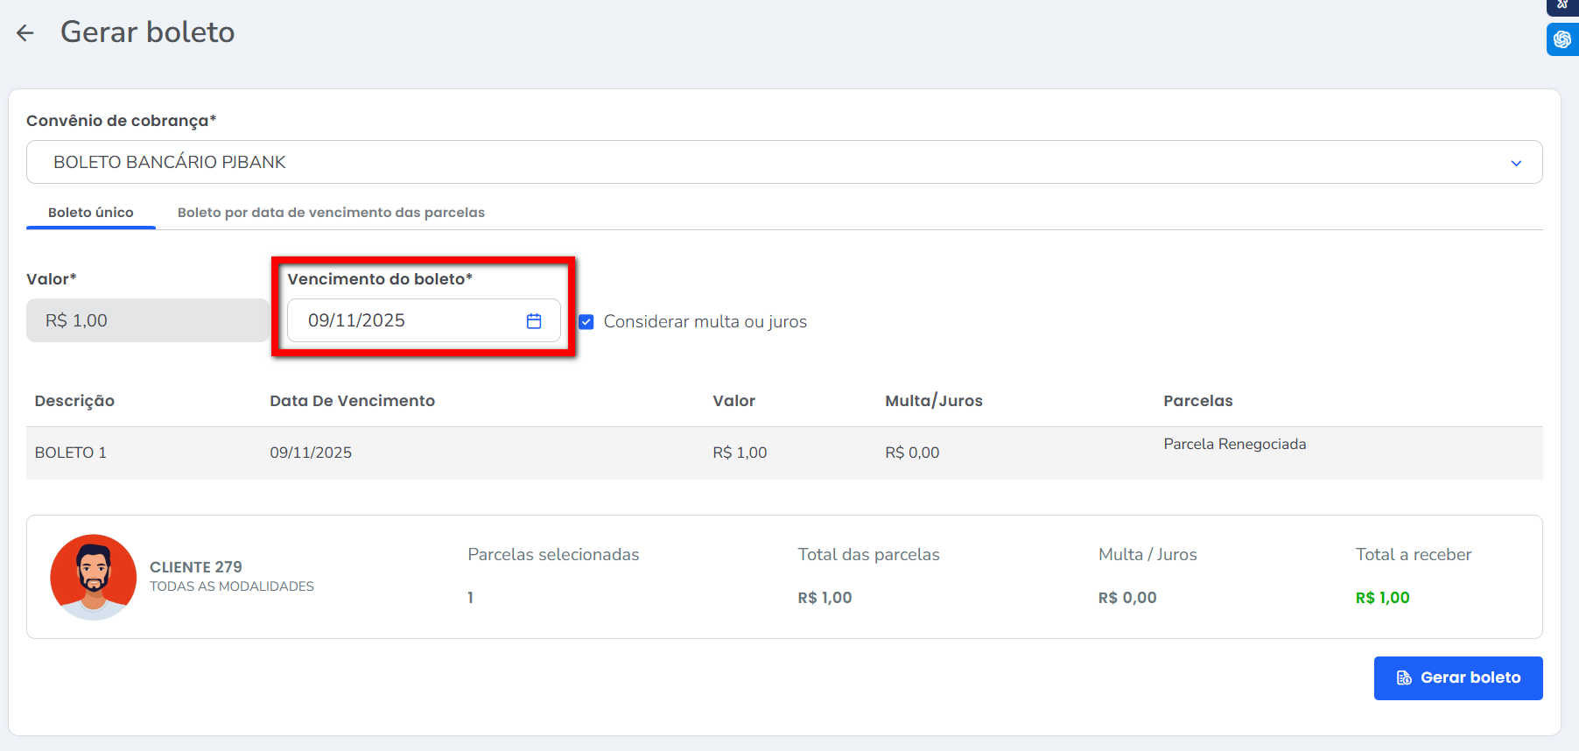Open Boleto por data de vencimento tab
The width and height of the screenshot is (1579, 751).
(x=331, y=213)
